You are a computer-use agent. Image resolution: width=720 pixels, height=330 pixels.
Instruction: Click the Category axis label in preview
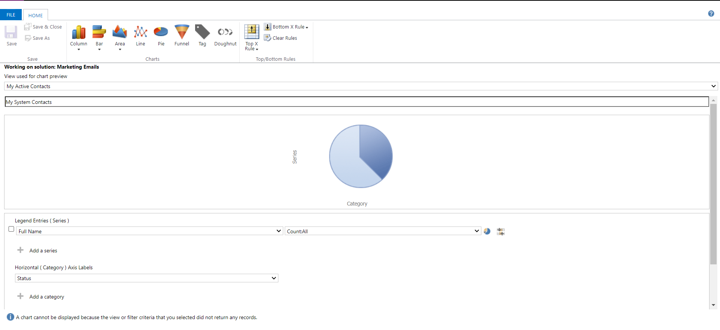(x=357, y=204)
